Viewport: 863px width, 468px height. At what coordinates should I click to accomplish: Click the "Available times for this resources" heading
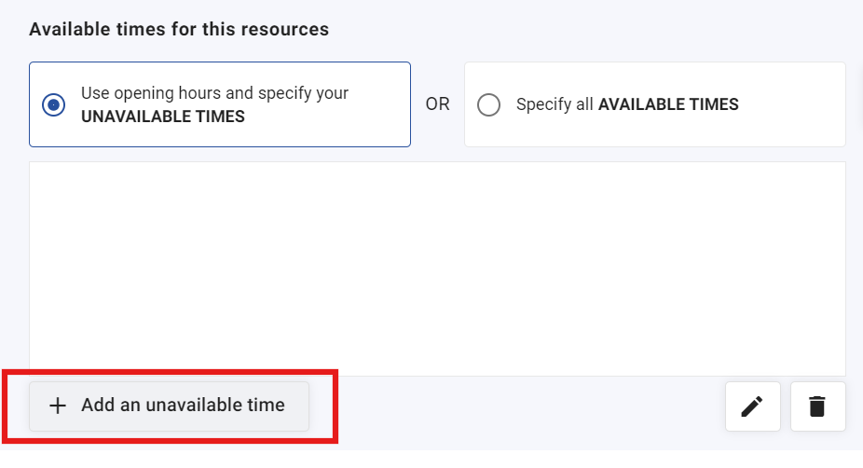tap(179, 29)
